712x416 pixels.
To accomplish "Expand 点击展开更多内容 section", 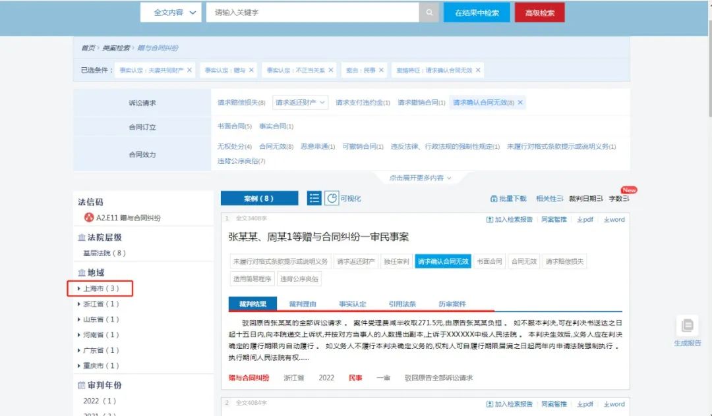I will (x=420, y=178).
